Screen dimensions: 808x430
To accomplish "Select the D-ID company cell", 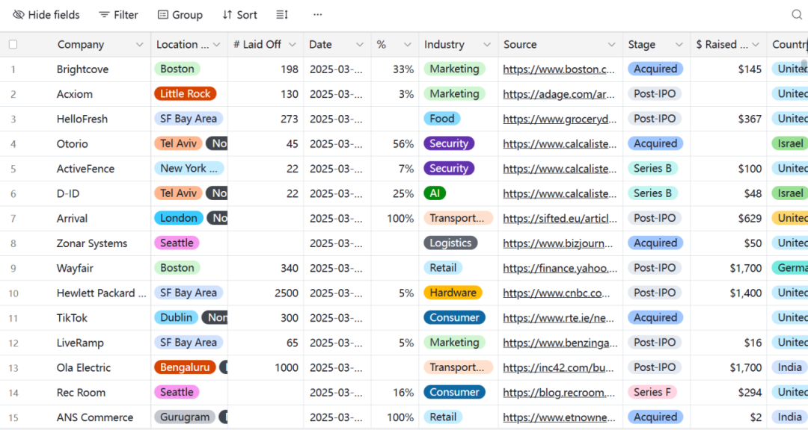I will 68,194.
